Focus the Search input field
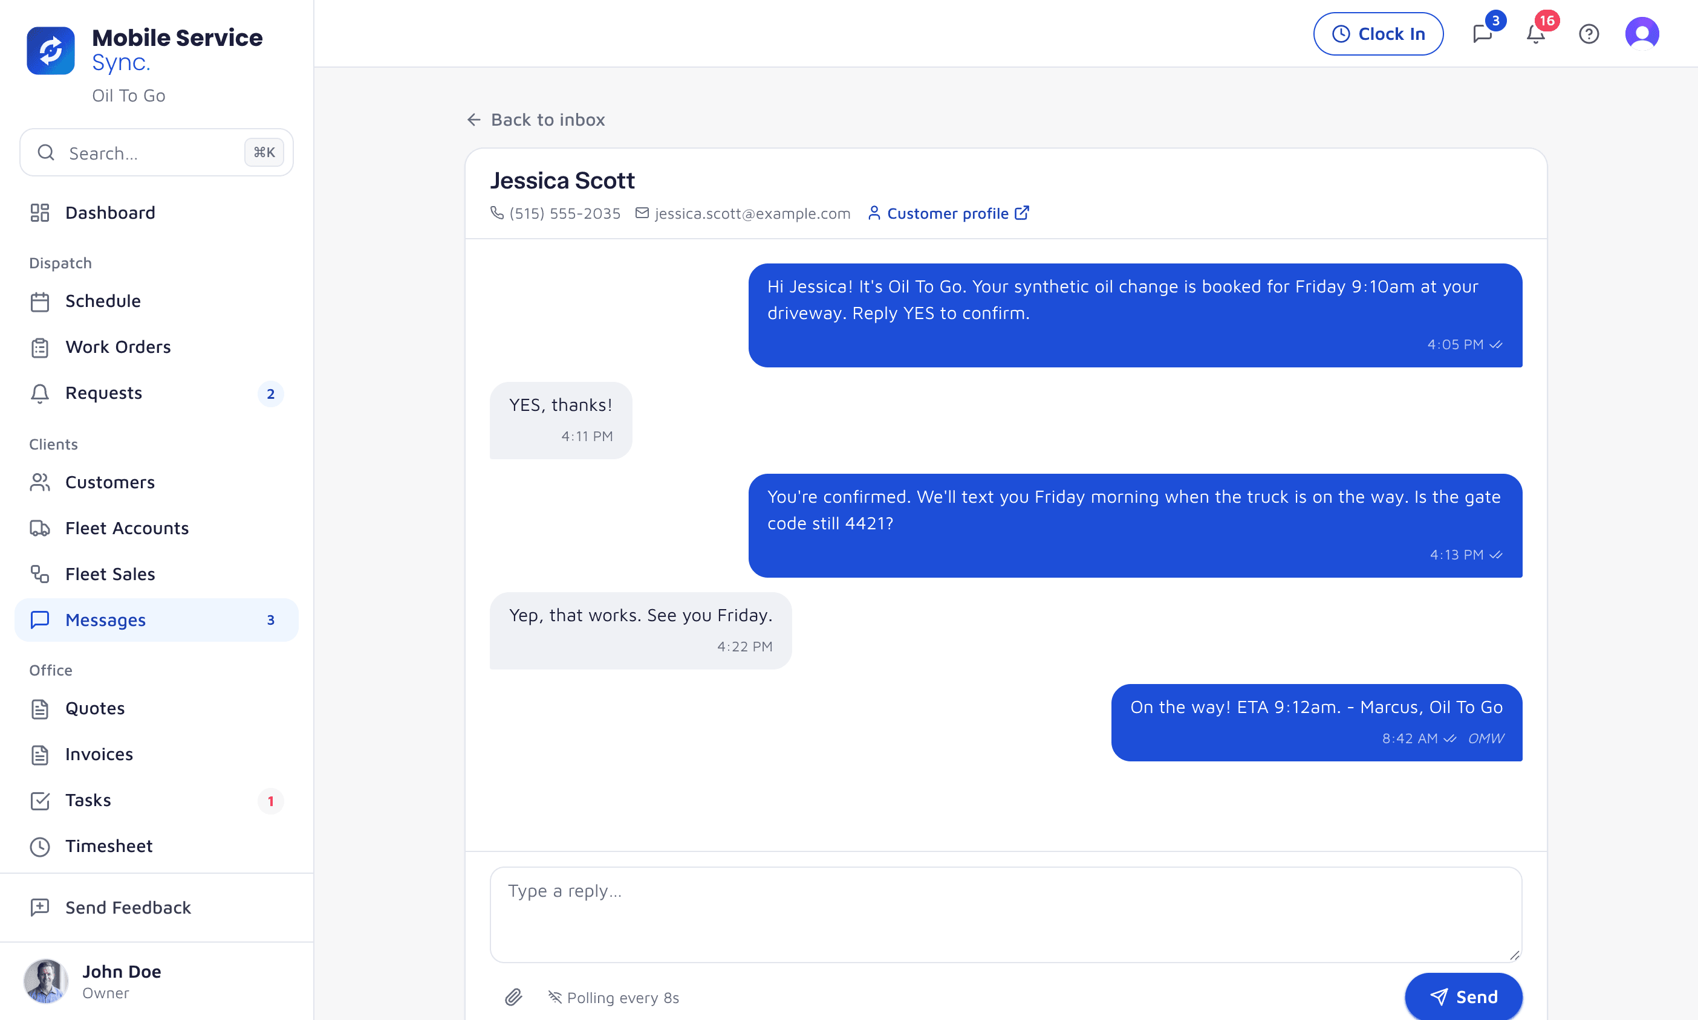 click(x=156, y=153)
